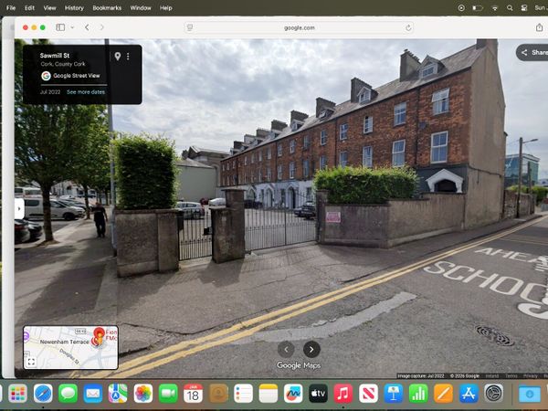
Task: Open the Bookmarks menu
Action: pyautogui.click(x=107, y=7)
